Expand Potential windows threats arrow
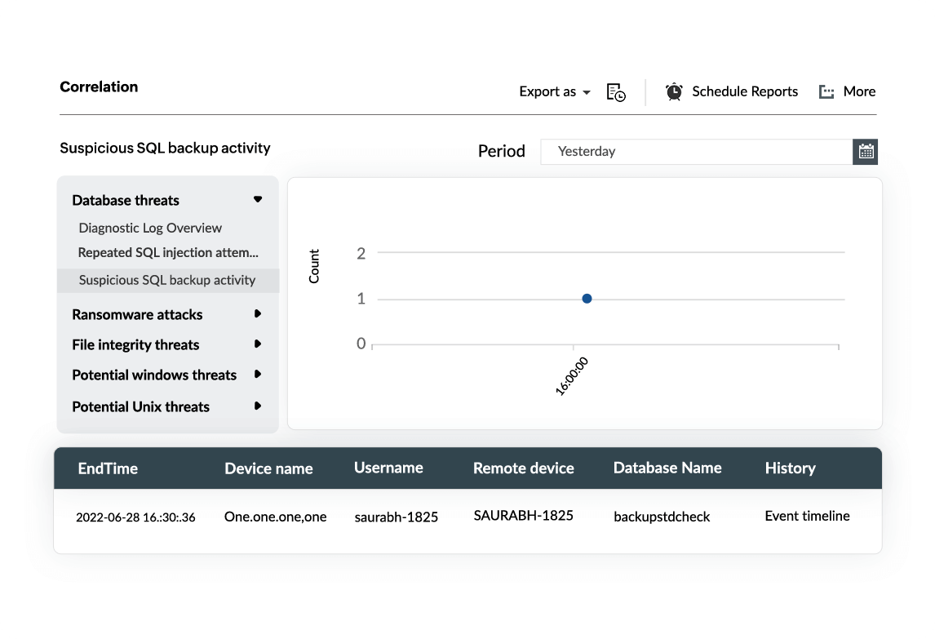This screenshot has height=639, width=935. click(258, 375)
